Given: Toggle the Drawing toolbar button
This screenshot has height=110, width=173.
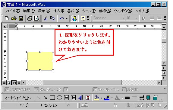Looking at the screenshot, I should 74,18.
